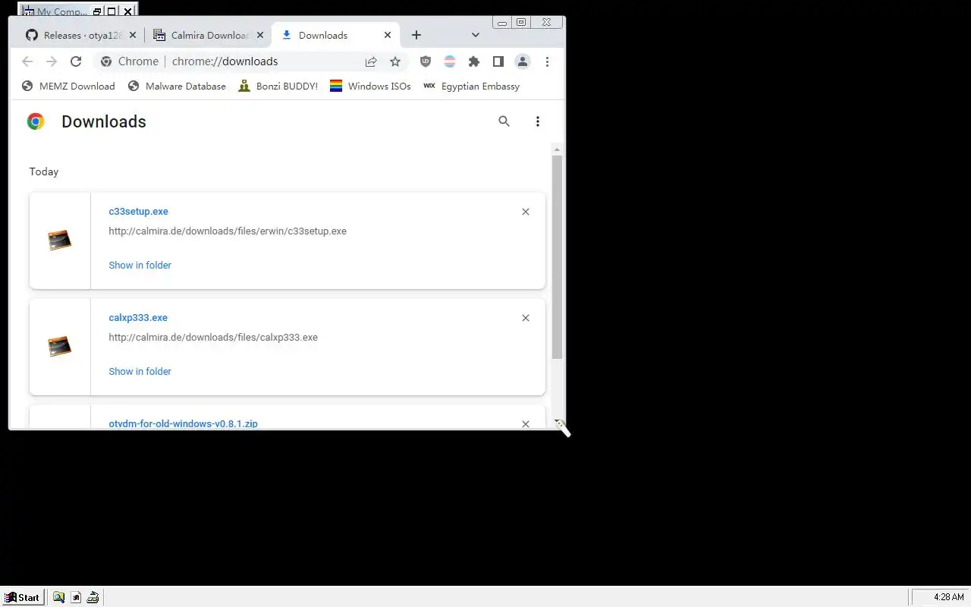
Task: Reload the downloads page
Action: (76, 61)
